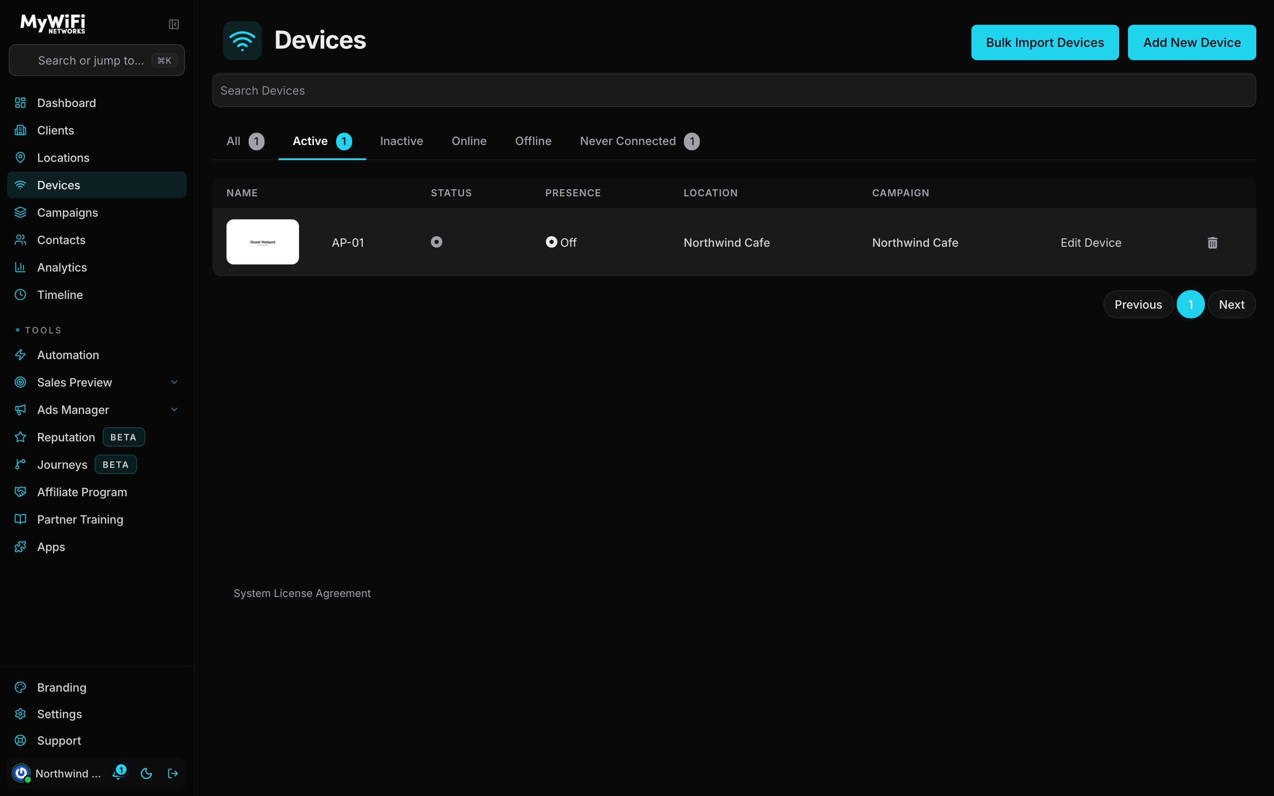The width and height of the screenshot is (1274, 796).
Task: Click the PRESENCE column header
Action: [573, 193]
